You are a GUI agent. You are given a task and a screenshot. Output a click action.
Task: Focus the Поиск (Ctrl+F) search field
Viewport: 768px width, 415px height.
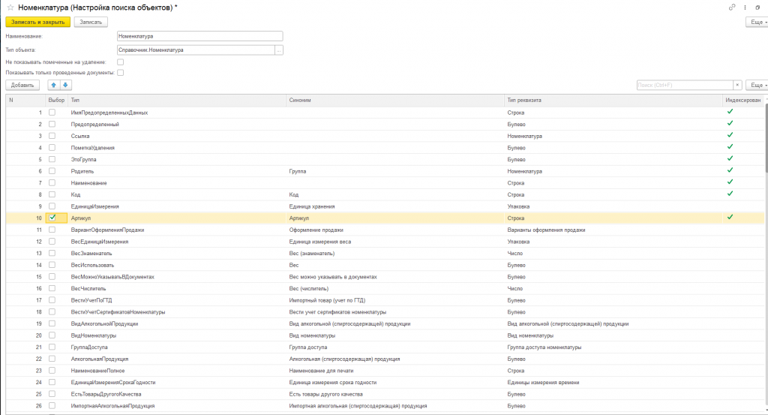pos(683,86)
